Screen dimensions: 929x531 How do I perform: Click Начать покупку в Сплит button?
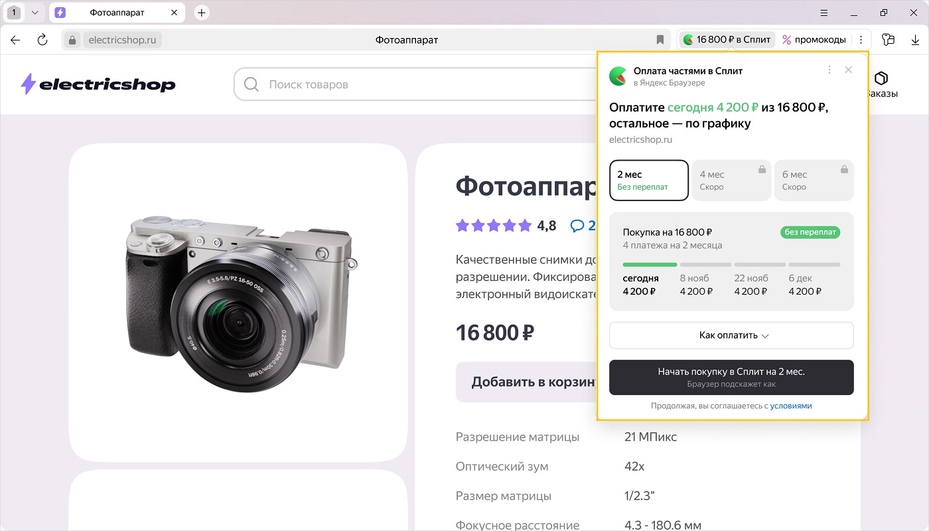731,377
